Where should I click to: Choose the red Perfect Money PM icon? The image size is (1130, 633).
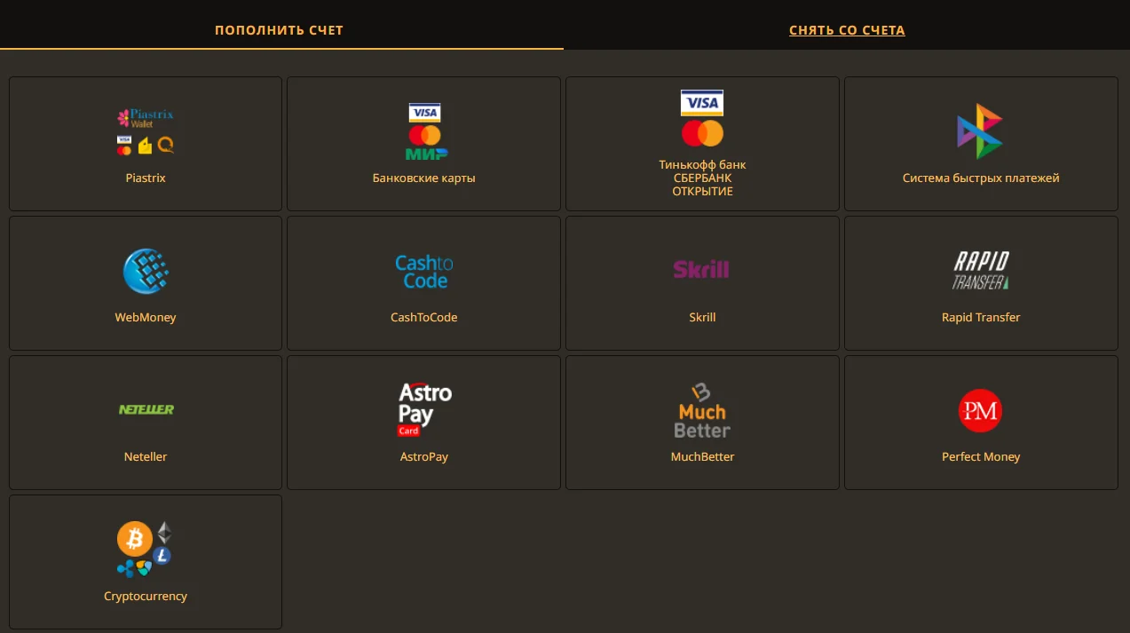[x=981, y=410]
